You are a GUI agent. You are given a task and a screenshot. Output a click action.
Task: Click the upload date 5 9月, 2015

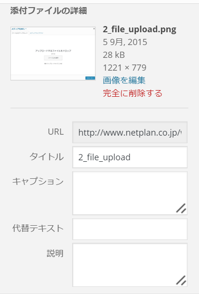[x=125, y=42]
